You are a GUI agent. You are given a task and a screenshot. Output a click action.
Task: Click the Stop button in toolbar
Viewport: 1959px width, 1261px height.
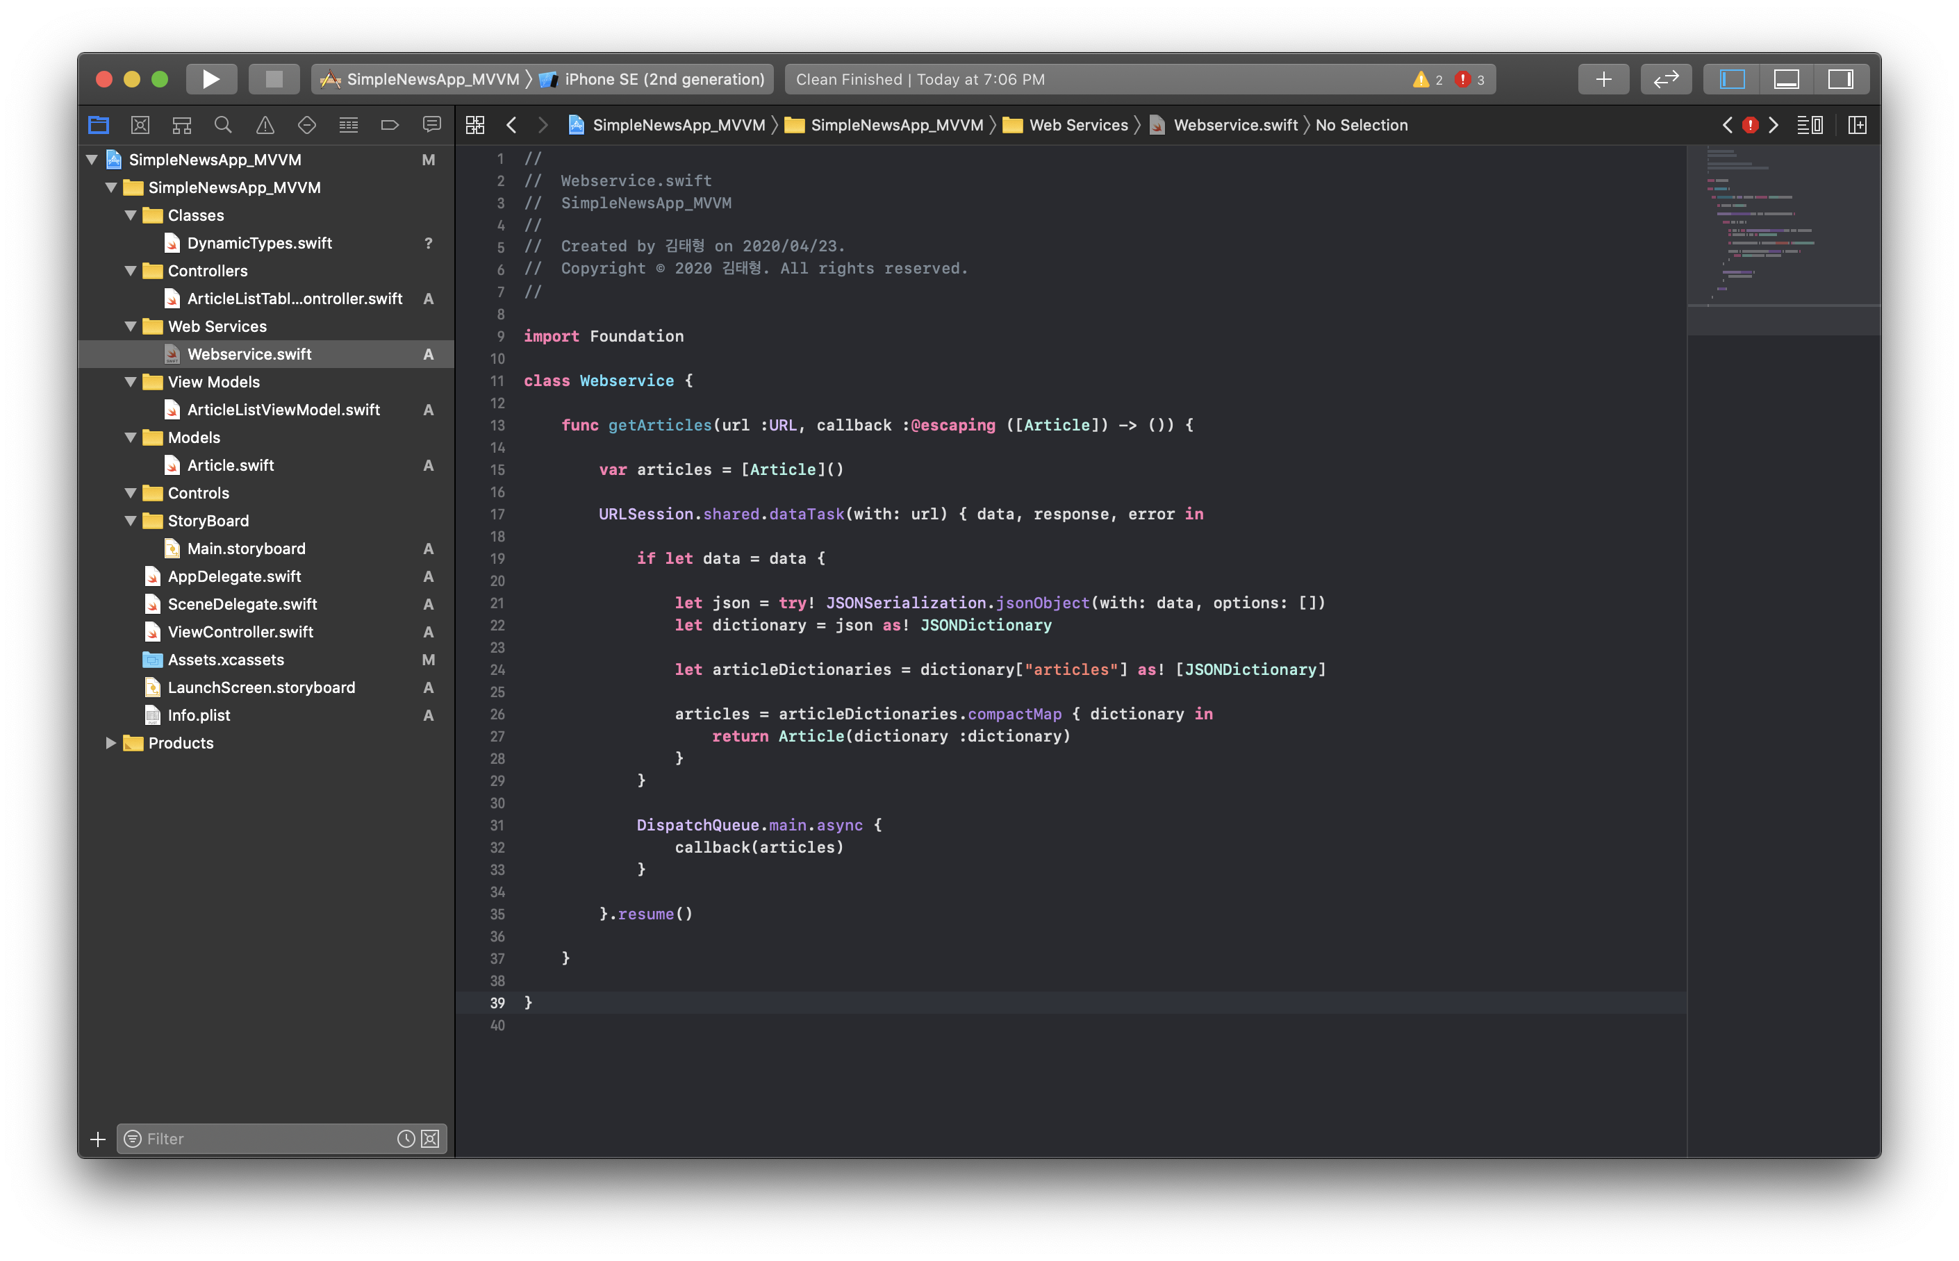(x=274, y=79)
